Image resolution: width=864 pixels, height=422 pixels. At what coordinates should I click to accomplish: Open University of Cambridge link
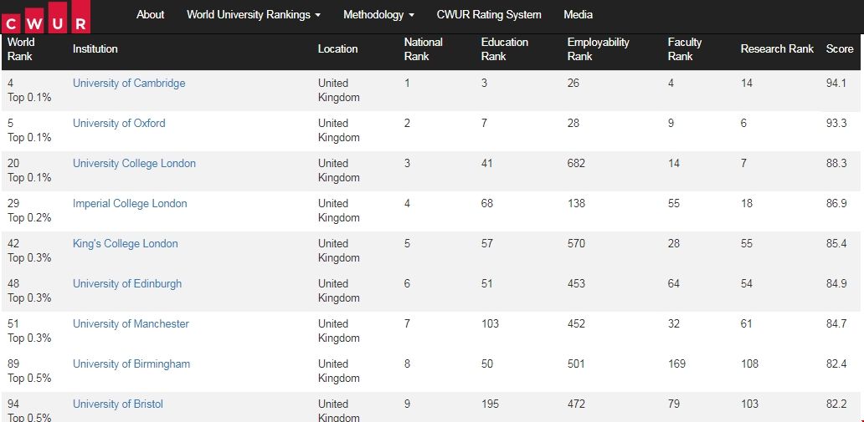pos(129,84)
